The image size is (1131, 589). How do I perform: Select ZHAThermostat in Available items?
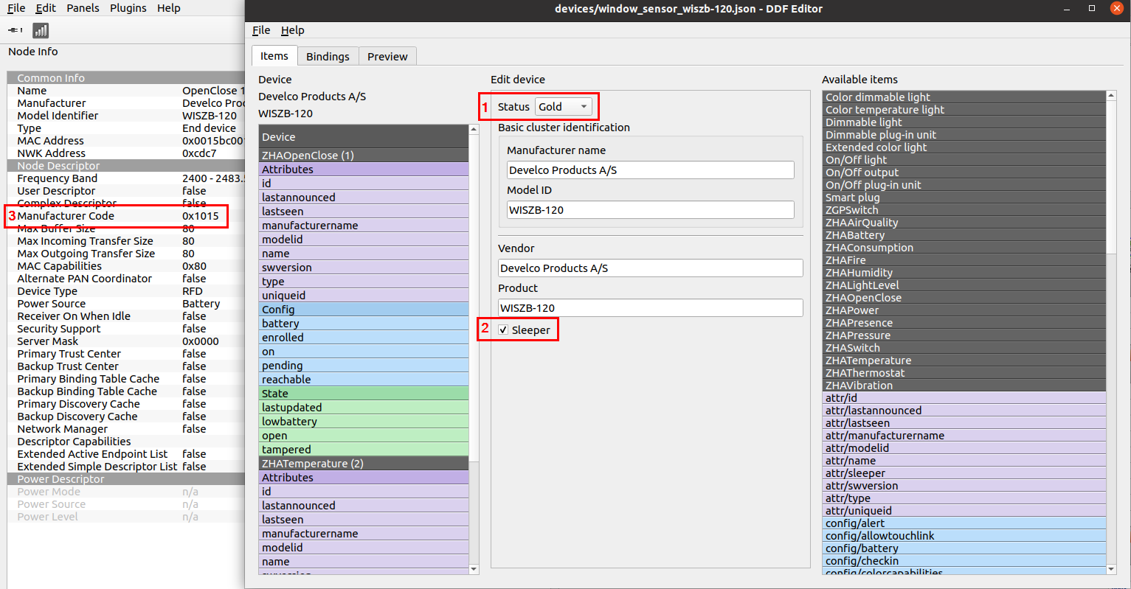point(964,373)
